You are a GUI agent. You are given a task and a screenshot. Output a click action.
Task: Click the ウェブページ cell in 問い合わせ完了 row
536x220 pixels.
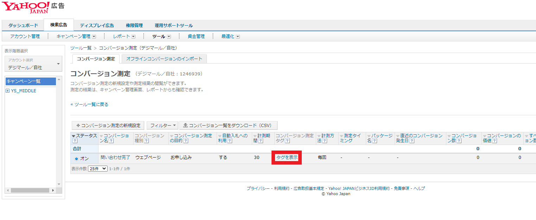tap(148, 158)
